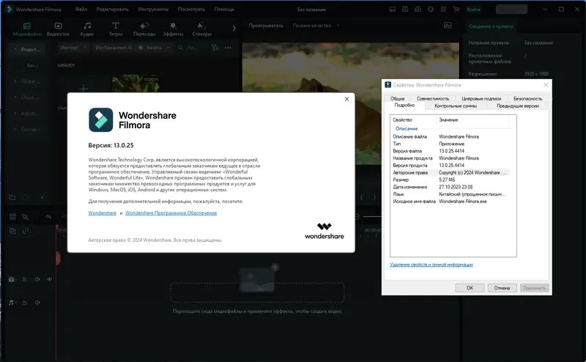Screen dimensions: 586x362
Task: Follow the Wondershare link in About dialog
Action: pos(102,213)
